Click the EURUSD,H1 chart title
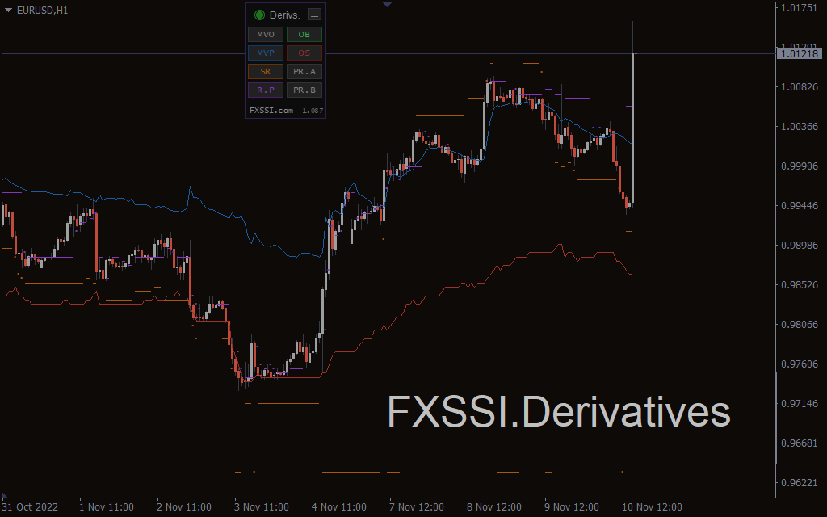Image resolution: width=827 pixels, height=517 pixels. point(42,10)
